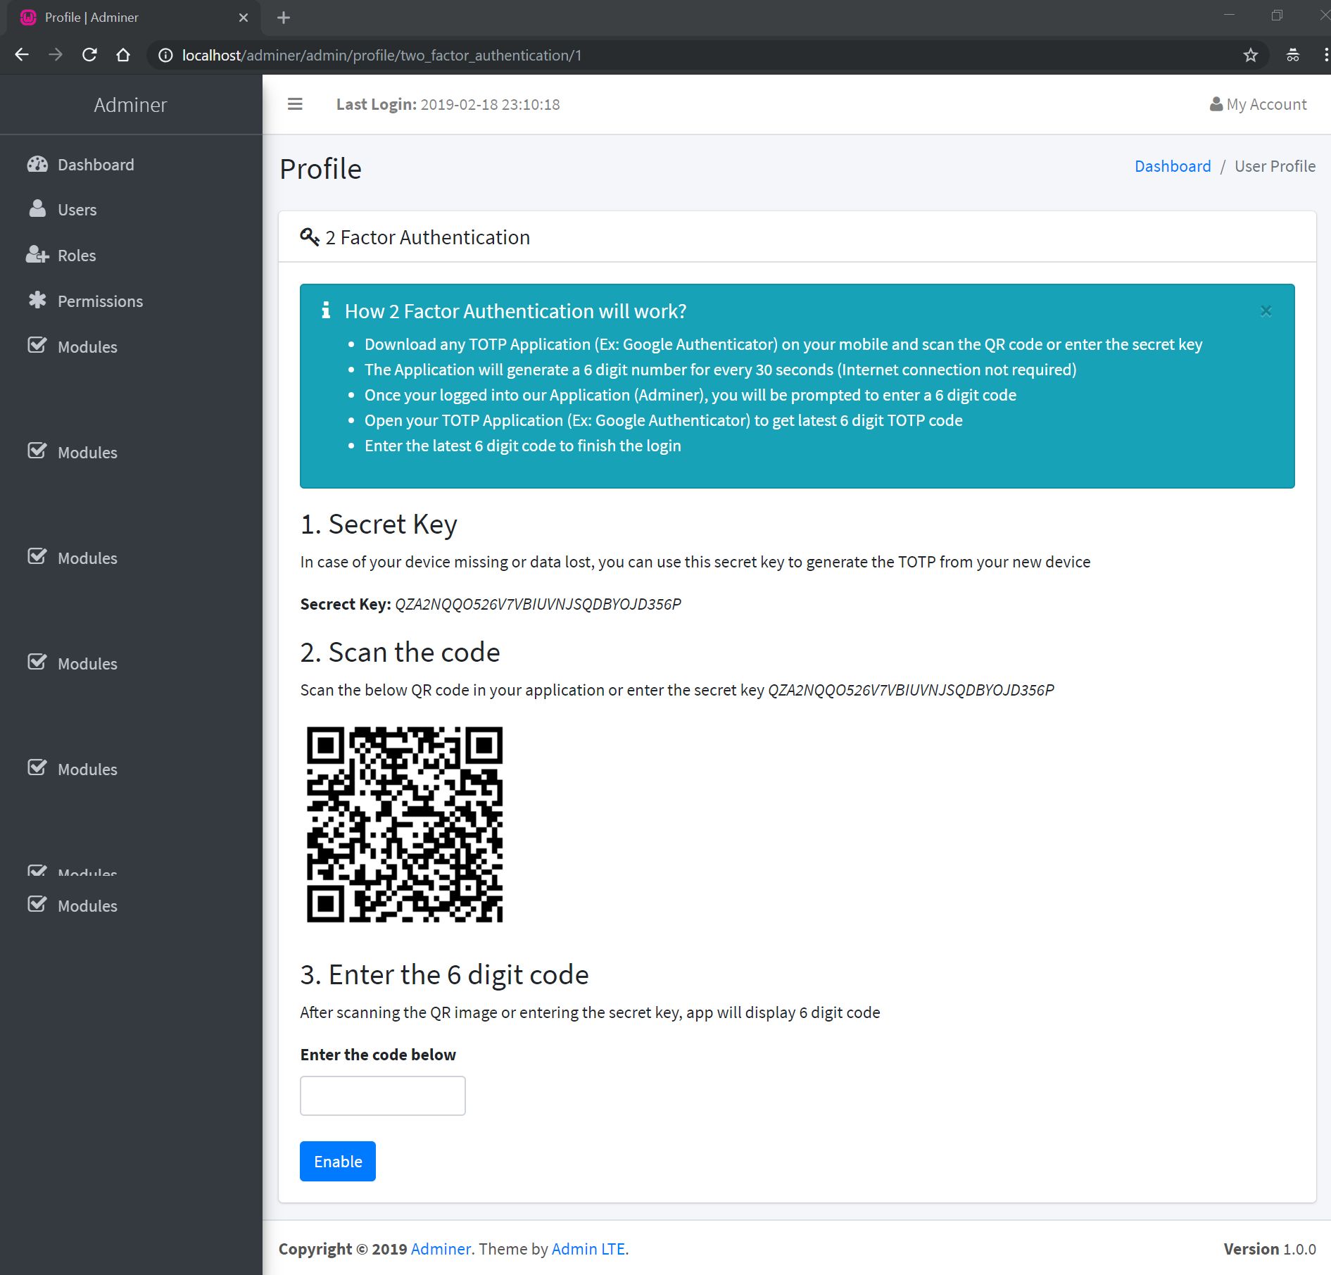
Task: Click the User Profile breadcrumb text
Action: 1275,166
